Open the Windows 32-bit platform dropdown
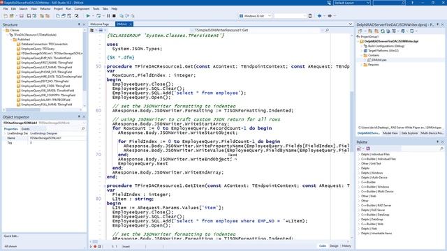Screen dimensions: 447x251 pos(270,16)
